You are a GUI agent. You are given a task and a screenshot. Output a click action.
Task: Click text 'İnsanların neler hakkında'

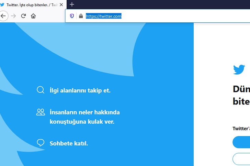coord(85,112)
